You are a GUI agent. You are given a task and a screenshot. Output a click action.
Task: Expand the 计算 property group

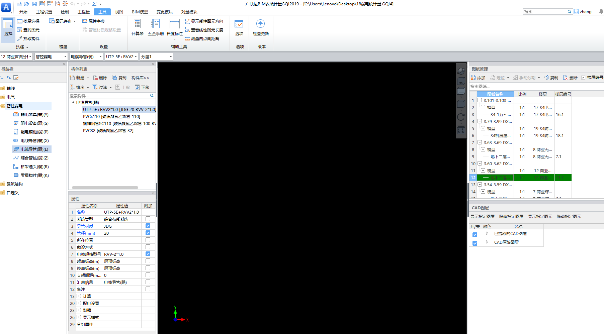coord(79,296)
